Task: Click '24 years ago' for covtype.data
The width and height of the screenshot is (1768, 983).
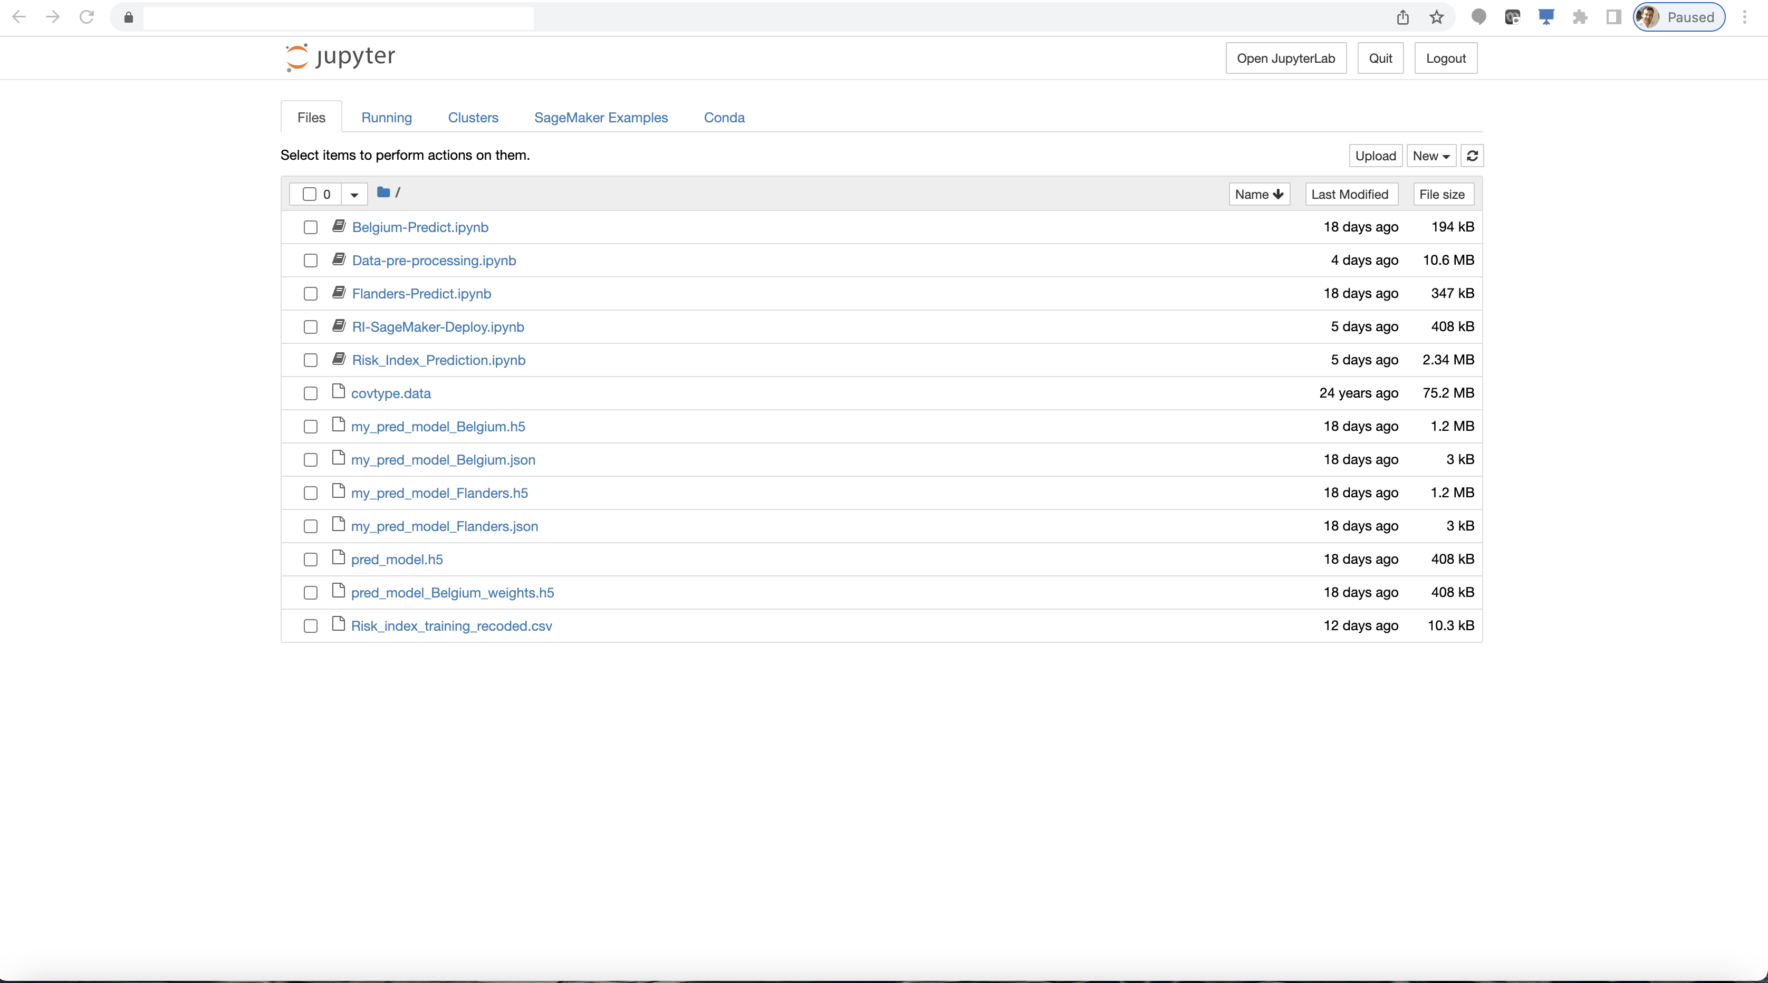Action: tap(1358, 393)
